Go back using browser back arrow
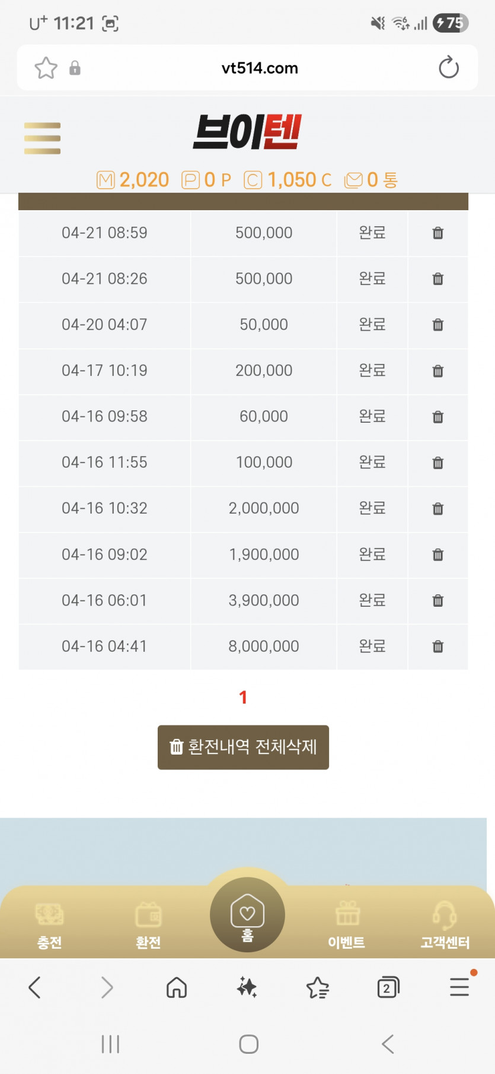This screenshot has height=1074, width=495. point(35,987)
